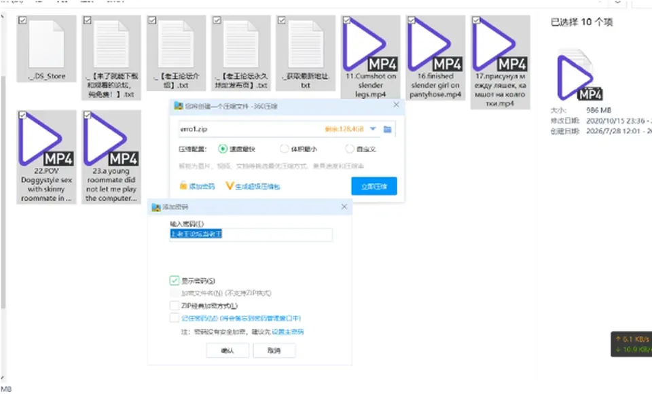The width and height of the screenshot is (652, 394).
Task: Click the 23.a young roommate filename label
Action: point(111,184)
